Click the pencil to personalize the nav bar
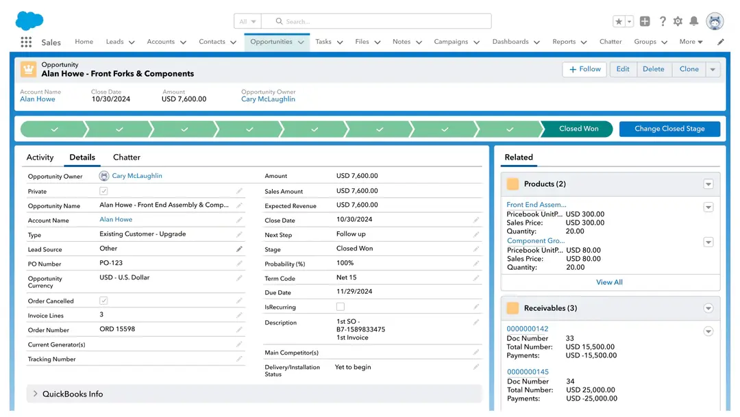 click(721, 42)
